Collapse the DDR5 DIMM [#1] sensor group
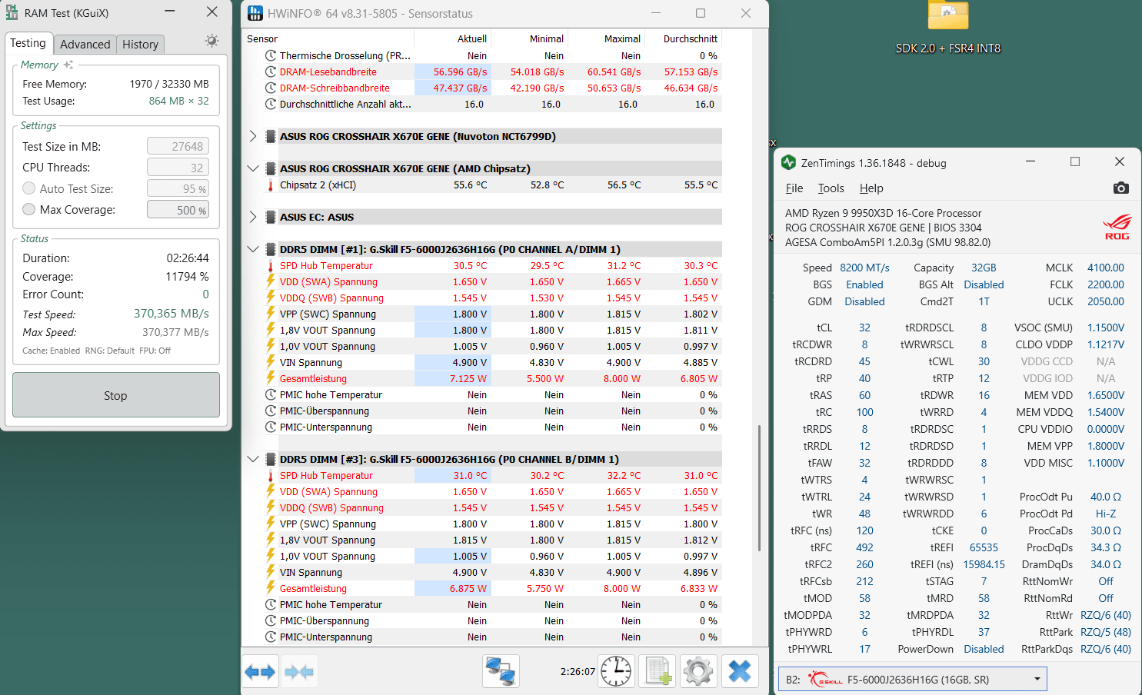 tap(253, 249)
